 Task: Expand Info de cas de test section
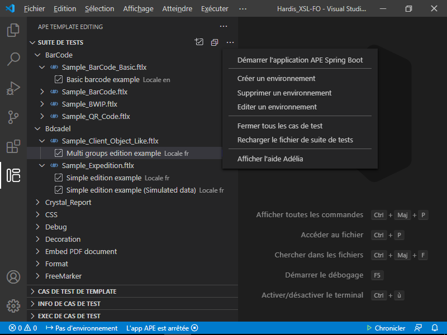[x=32, y=304]
